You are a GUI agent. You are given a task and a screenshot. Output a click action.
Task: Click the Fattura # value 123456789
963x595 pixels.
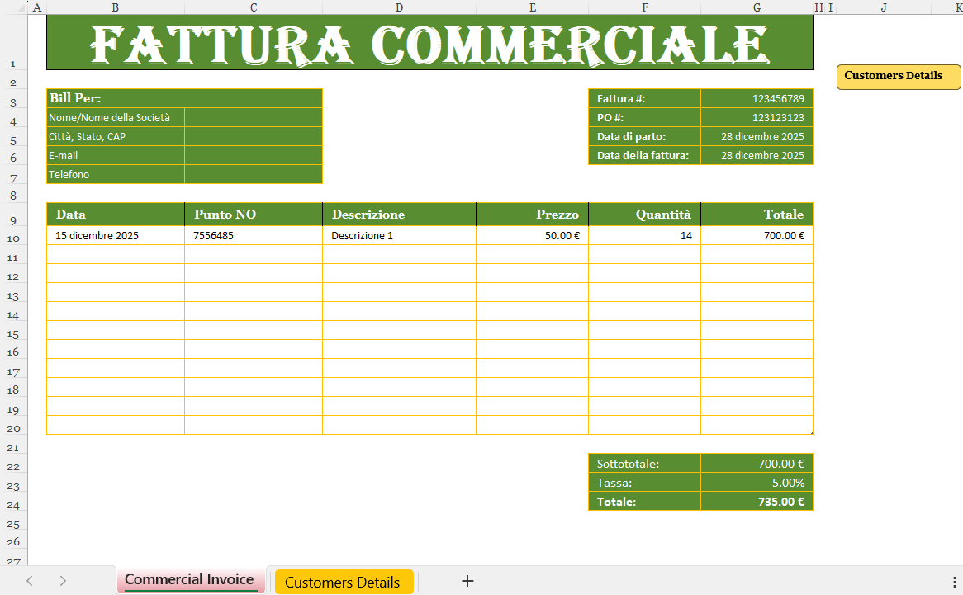(x=757, y=98)
